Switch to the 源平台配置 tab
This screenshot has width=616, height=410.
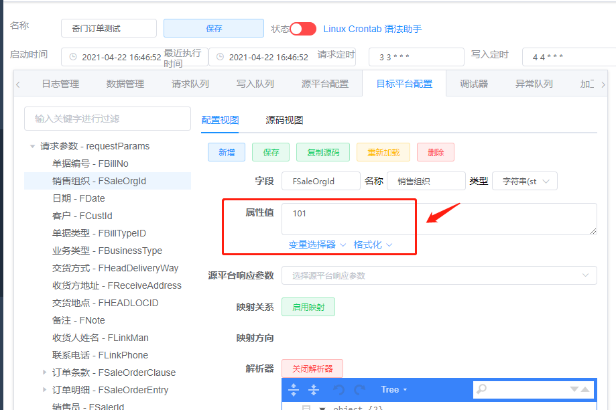click(x=325, y=84)
